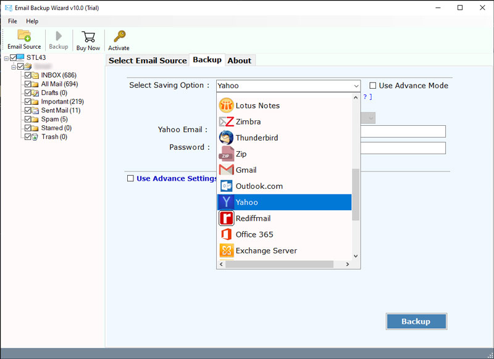
Task: Click the Email Source toolbar icon
Action: pos(24,35)
